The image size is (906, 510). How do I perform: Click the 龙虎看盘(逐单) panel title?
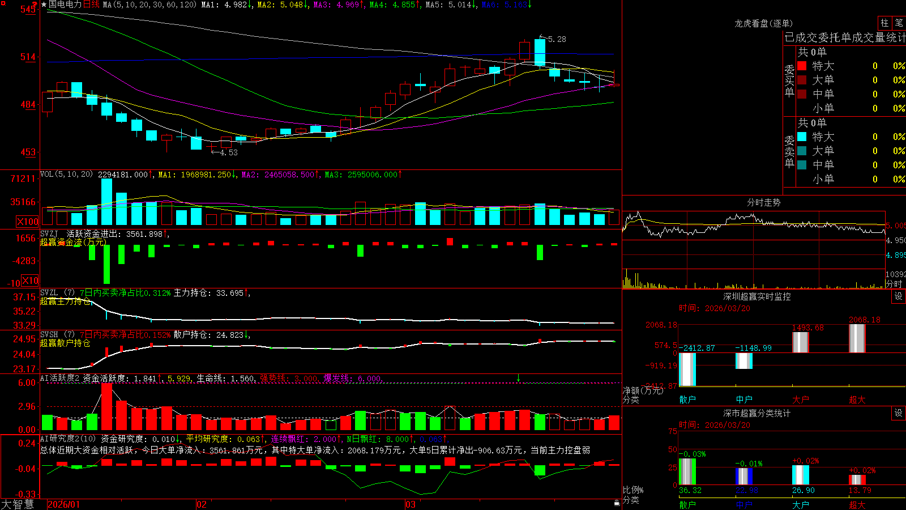tap(763, 23)
